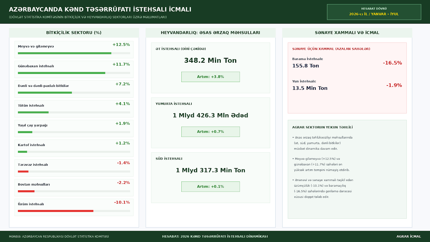The height and width of the screenshot is (242, 430).
Task: Click the Yun istehsalı: label
Action: [x=304, y=81]
